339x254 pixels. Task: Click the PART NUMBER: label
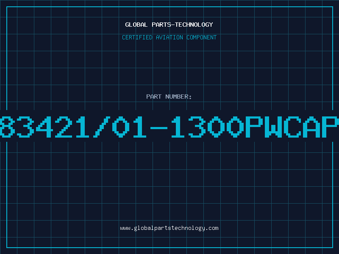point(169,97)
